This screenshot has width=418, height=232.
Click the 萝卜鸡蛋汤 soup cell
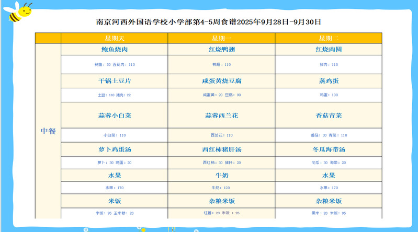[x=114, y=149]
